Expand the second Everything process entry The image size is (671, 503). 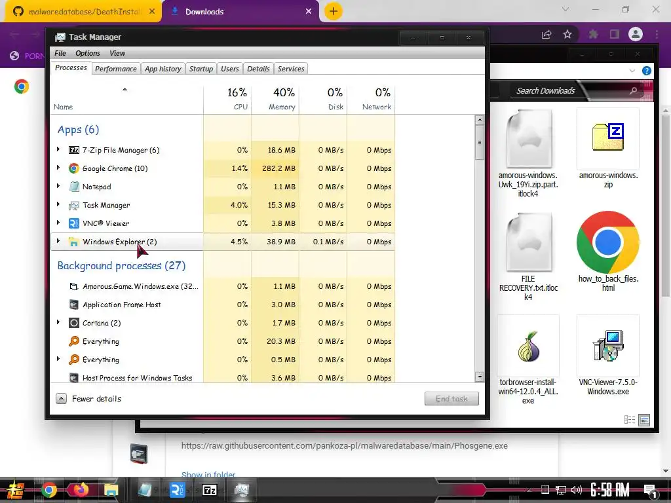pos(58,359)
